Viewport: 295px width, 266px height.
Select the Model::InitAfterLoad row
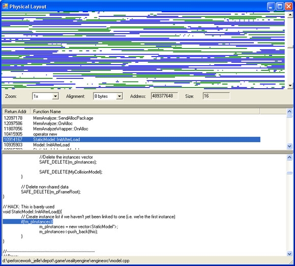point(132,145)
